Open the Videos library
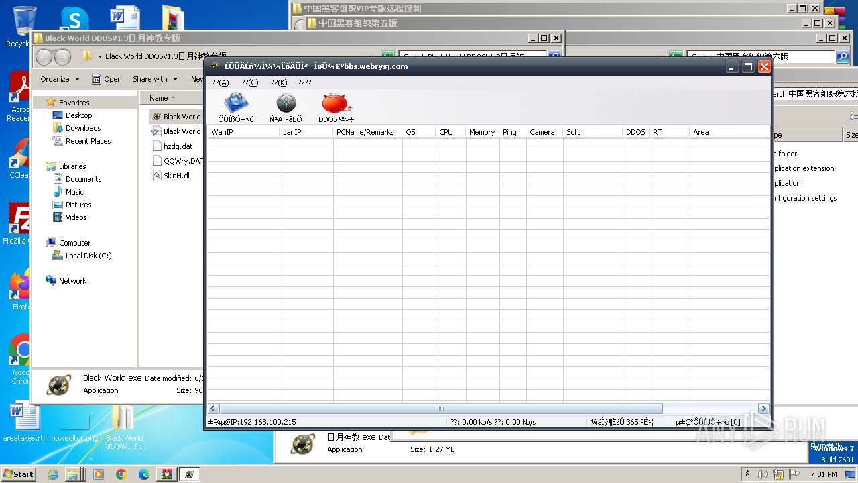 coord(76,217)
